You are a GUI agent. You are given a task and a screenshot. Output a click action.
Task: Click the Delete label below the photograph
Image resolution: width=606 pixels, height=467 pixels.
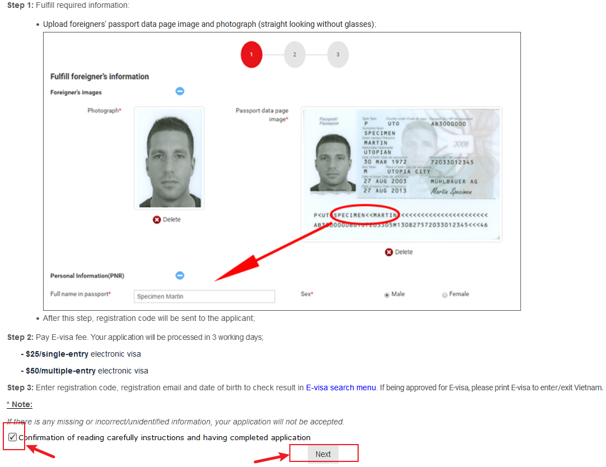pyautogui.click(x=172, y=220)
